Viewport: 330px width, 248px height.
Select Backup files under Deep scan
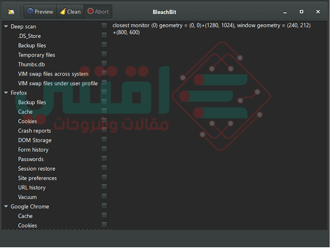point(32,46)
